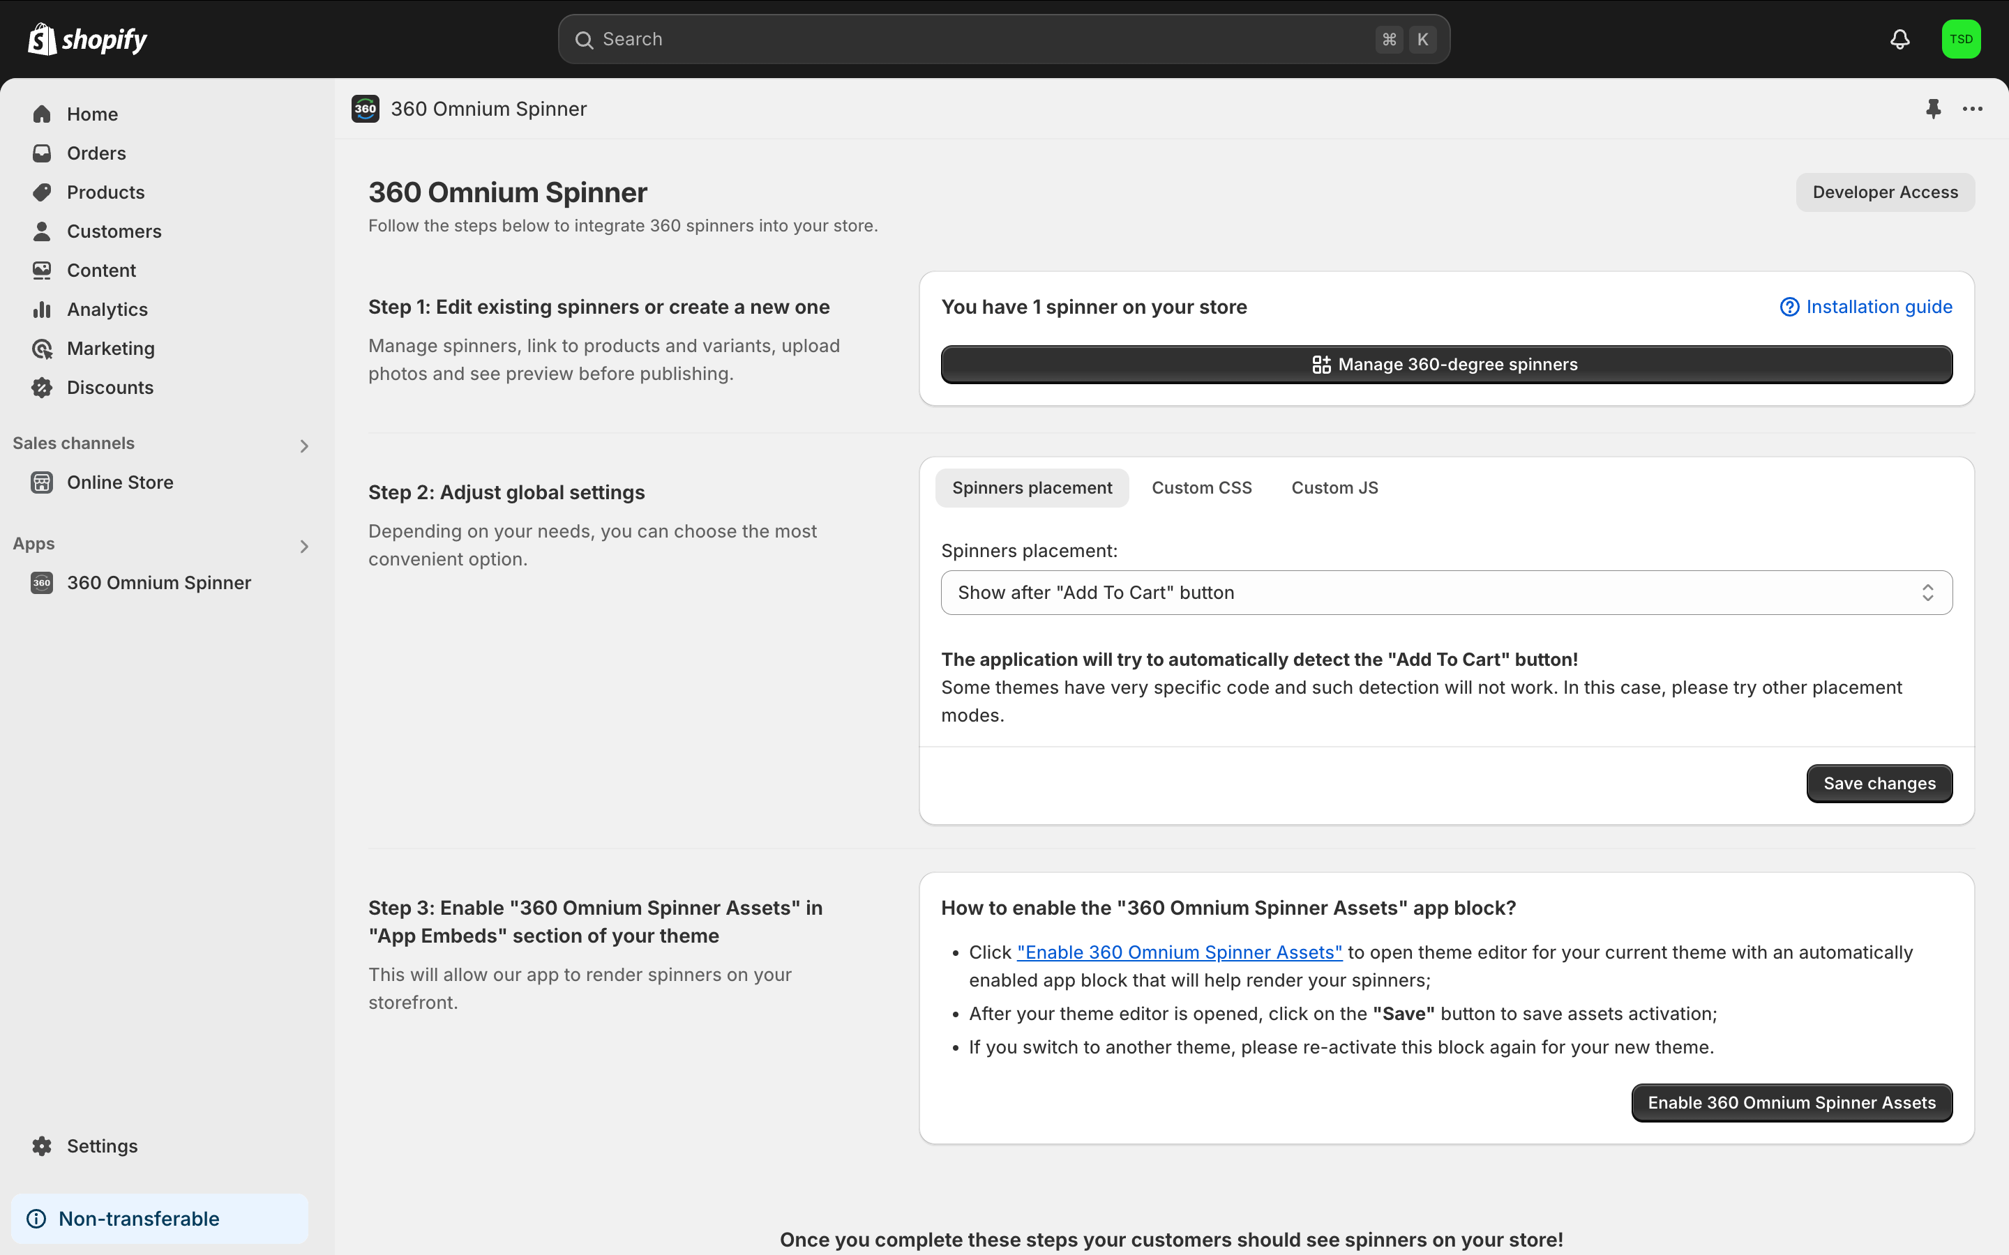The image size is (2009, 1255).
Task: Click the "Step 2: Adjust global settings" heading
Action: click(x=506, y=492)
